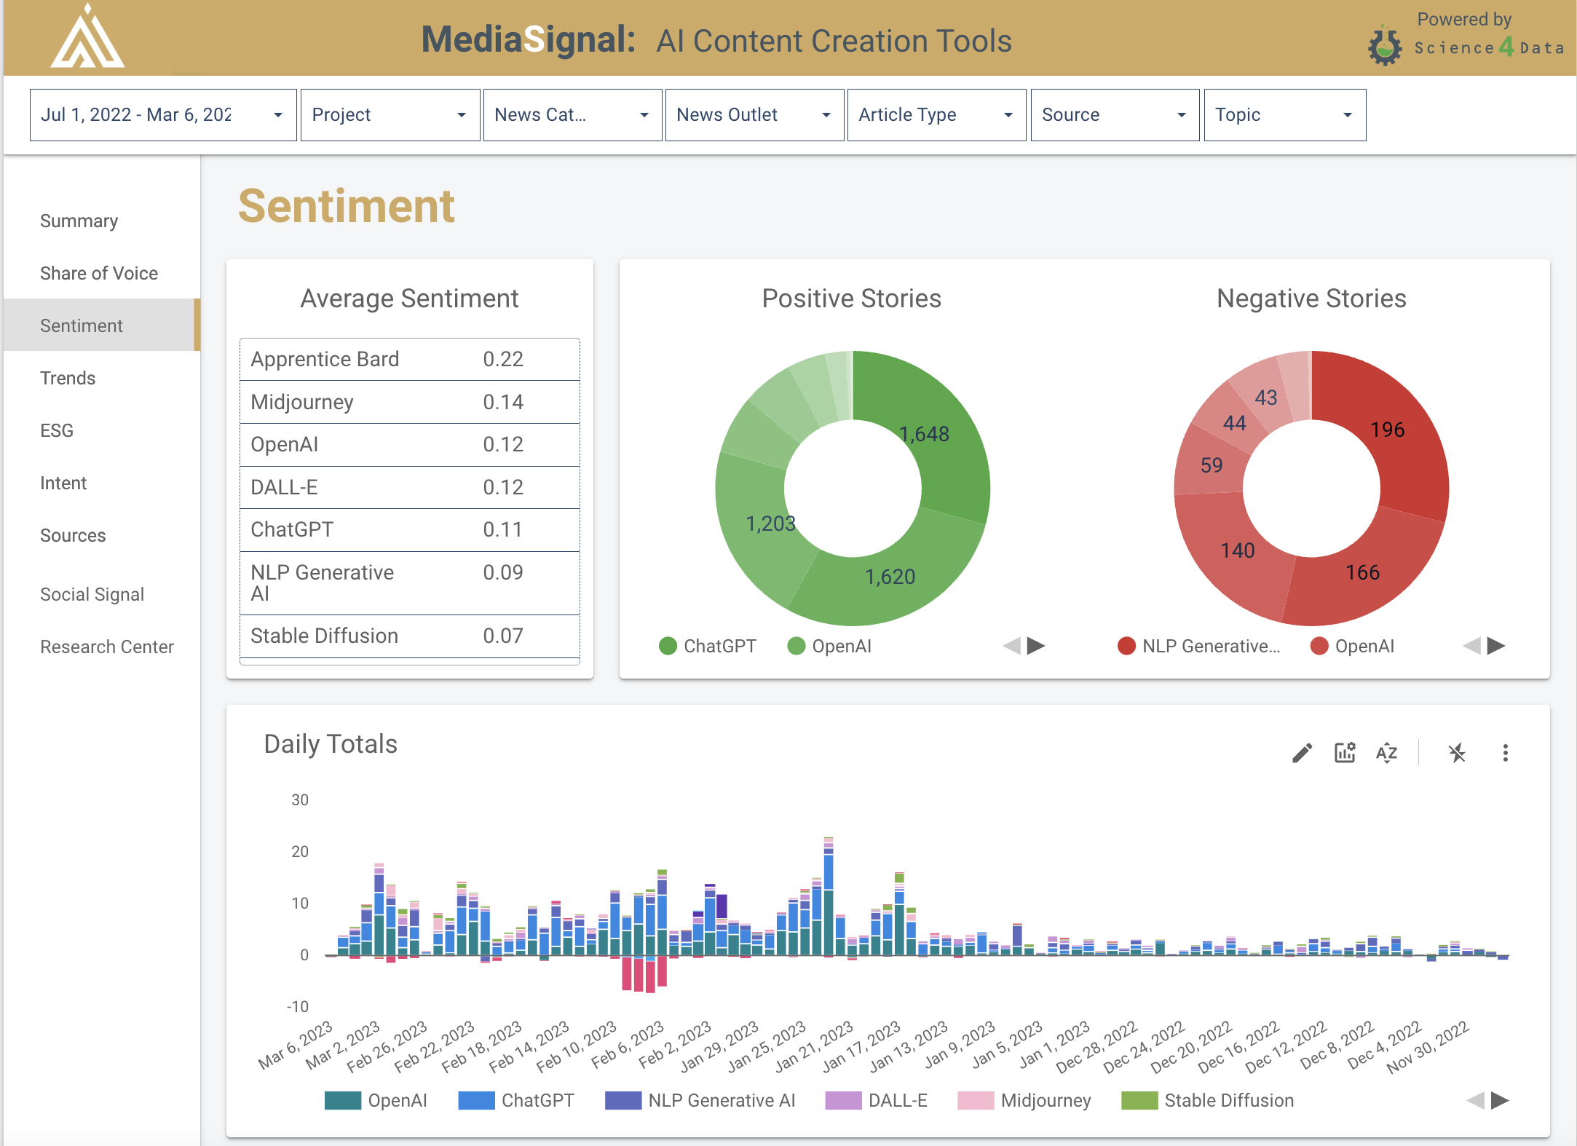1577x1146 pixels.
Task: Click DALL-E legend swatch in Daily Totals
Action: pyautogui.click(x=843, y=1100)
